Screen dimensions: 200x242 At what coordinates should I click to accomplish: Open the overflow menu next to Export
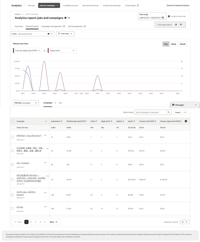[185, 112]
